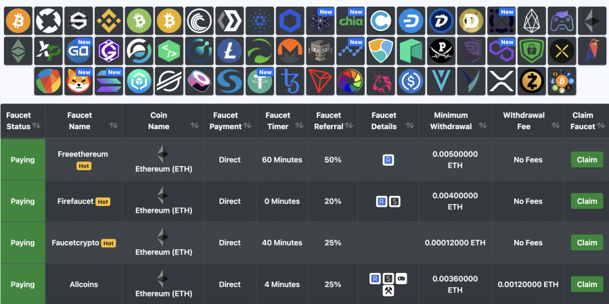Select the Shiba Inu coin icon

pos(80,81)
